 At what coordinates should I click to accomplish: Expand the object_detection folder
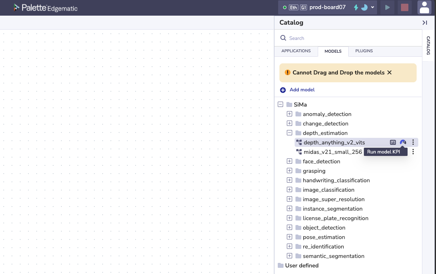(x=289, y=228)
